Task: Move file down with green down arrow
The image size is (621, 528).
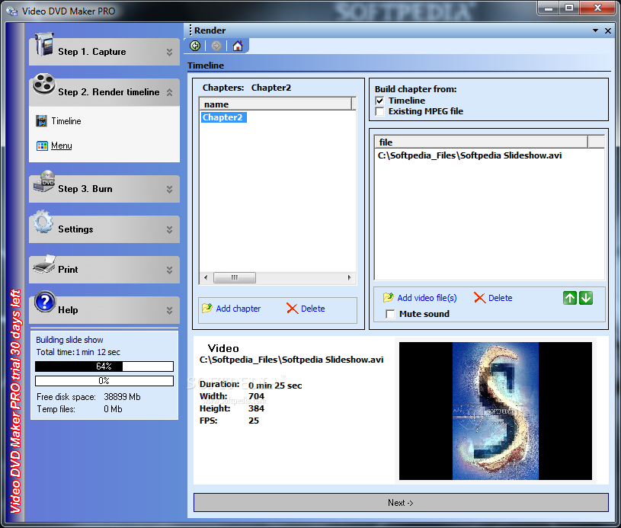Action: tap(586, 298)
